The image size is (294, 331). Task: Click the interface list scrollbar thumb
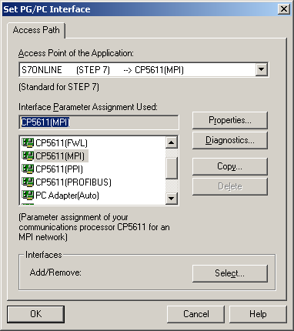click(172, 168)
